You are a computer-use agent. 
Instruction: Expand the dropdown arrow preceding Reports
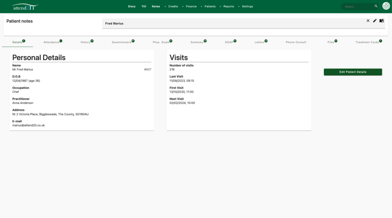click(220, 7)
